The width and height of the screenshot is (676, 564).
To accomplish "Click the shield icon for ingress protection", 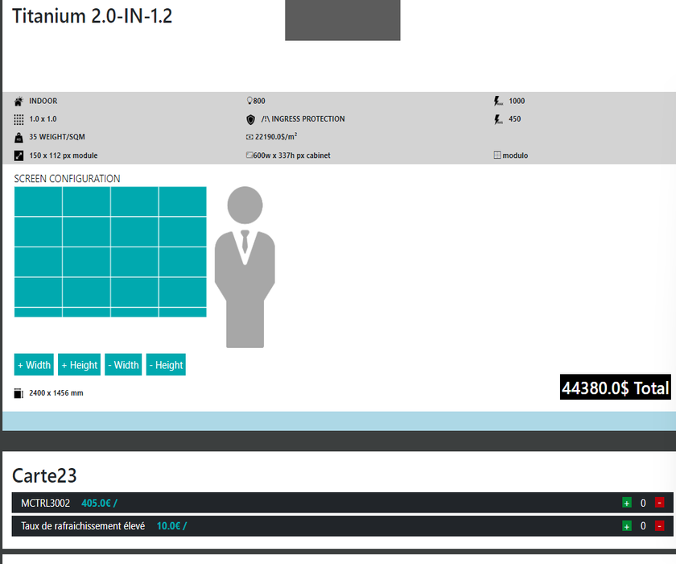I will [250, 119].
